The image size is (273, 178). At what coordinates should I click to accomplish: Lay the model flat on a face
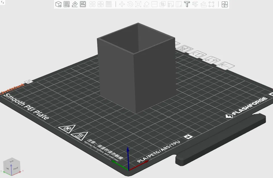tap(146, 4)
